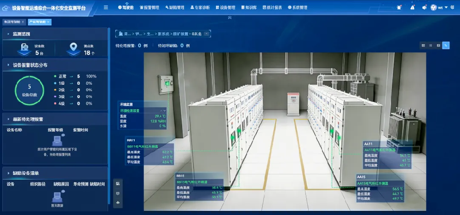Switch to image view icon
This screenshot has width=460, height=215.
click(438, 46)
